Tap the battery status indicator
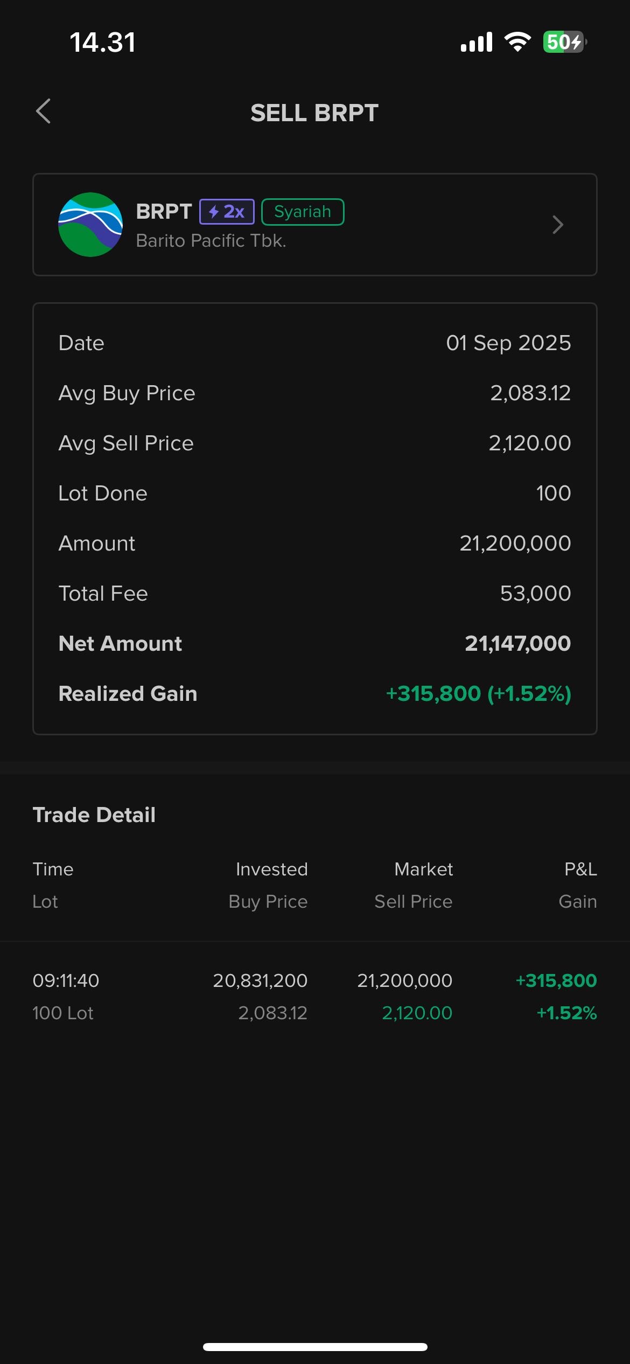 [565, 42]
